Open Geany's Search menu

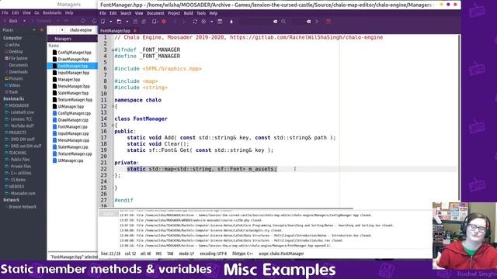coord(126,13)
